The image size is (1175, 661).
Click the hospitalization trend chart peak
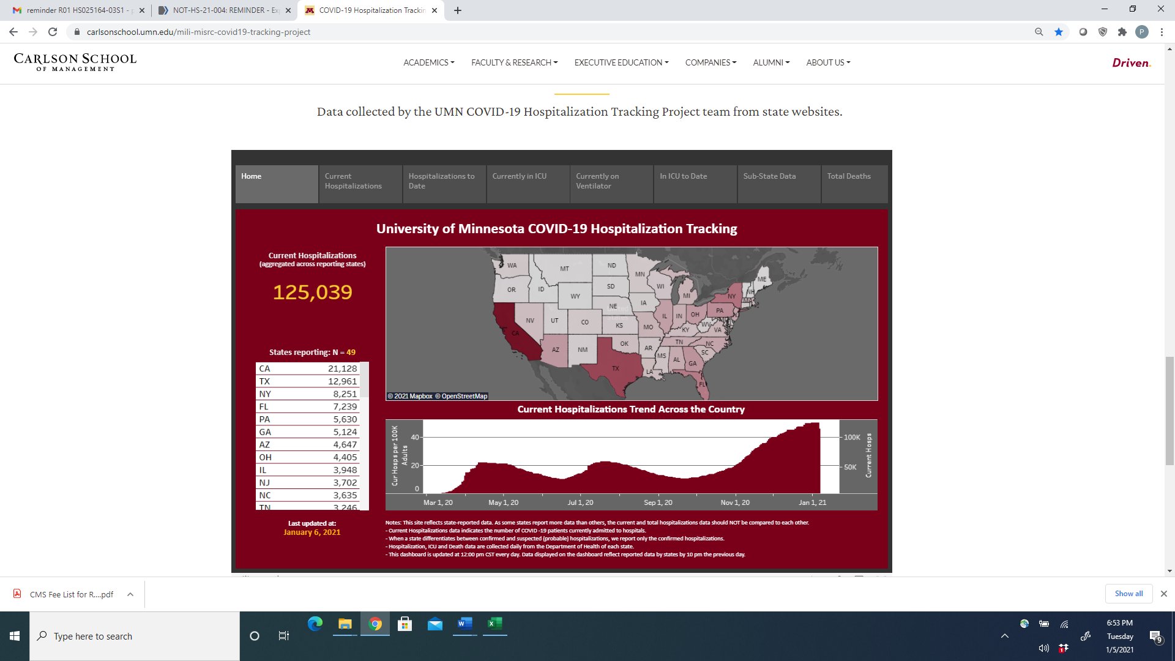pos(813,424)
